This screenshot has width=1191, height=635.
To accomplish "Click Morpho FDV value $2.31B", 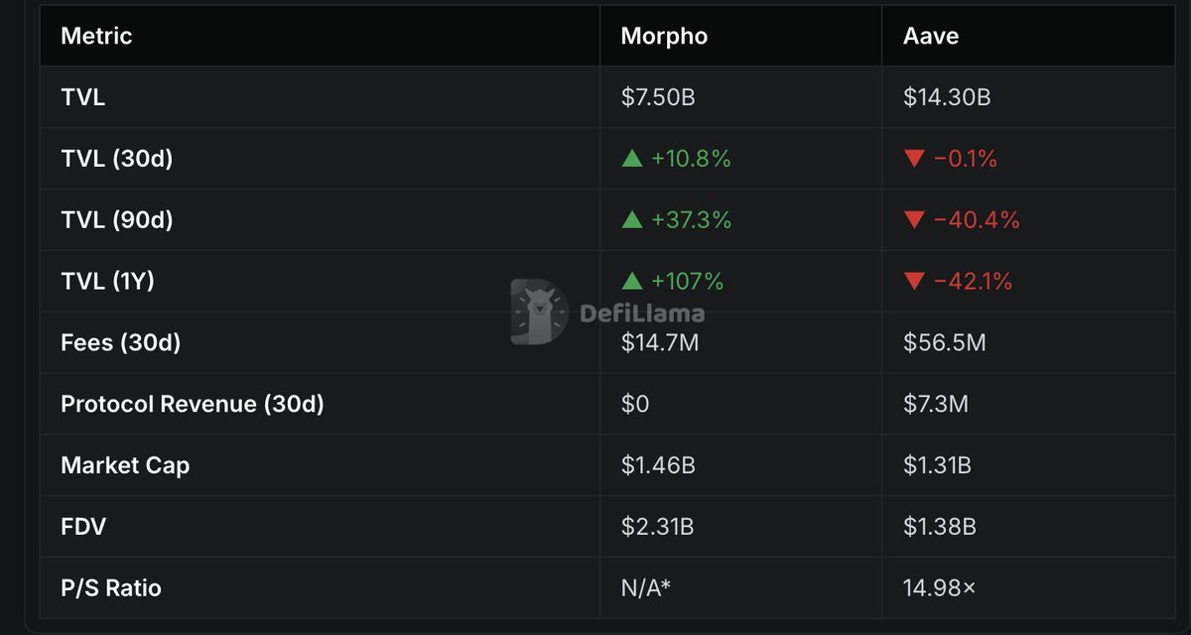I will [x=657, y=527].
